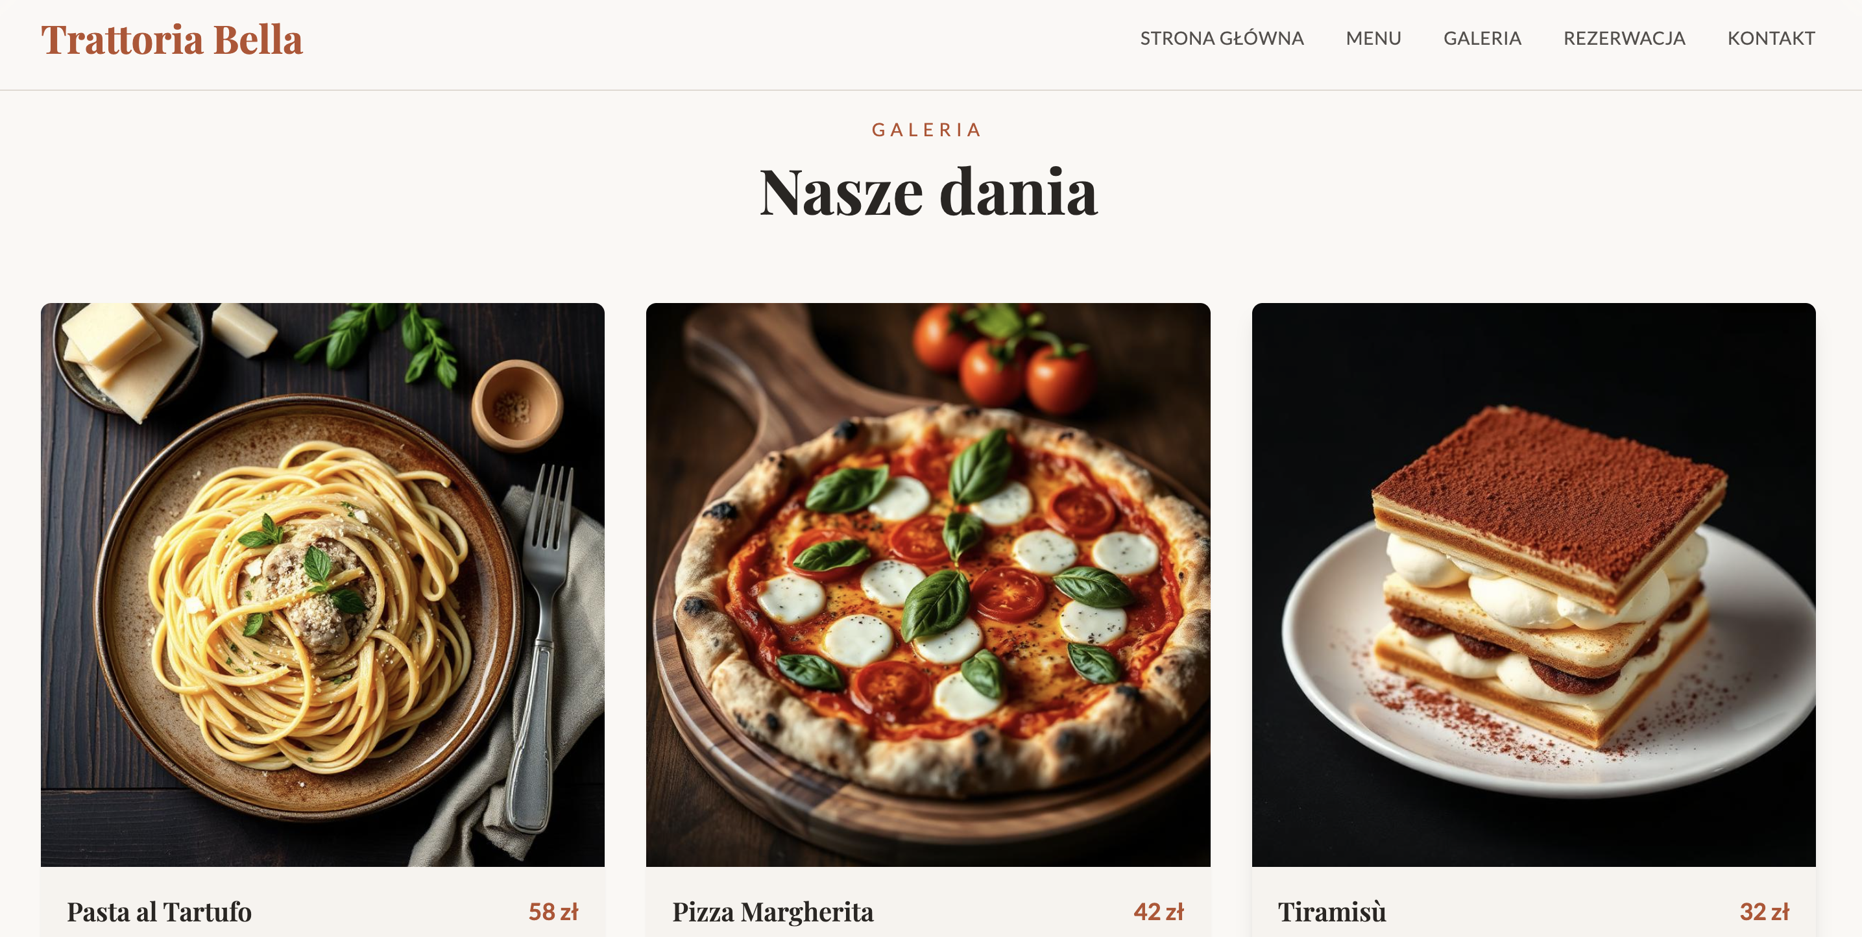Click the small GALERIA section label

(926, 130)
